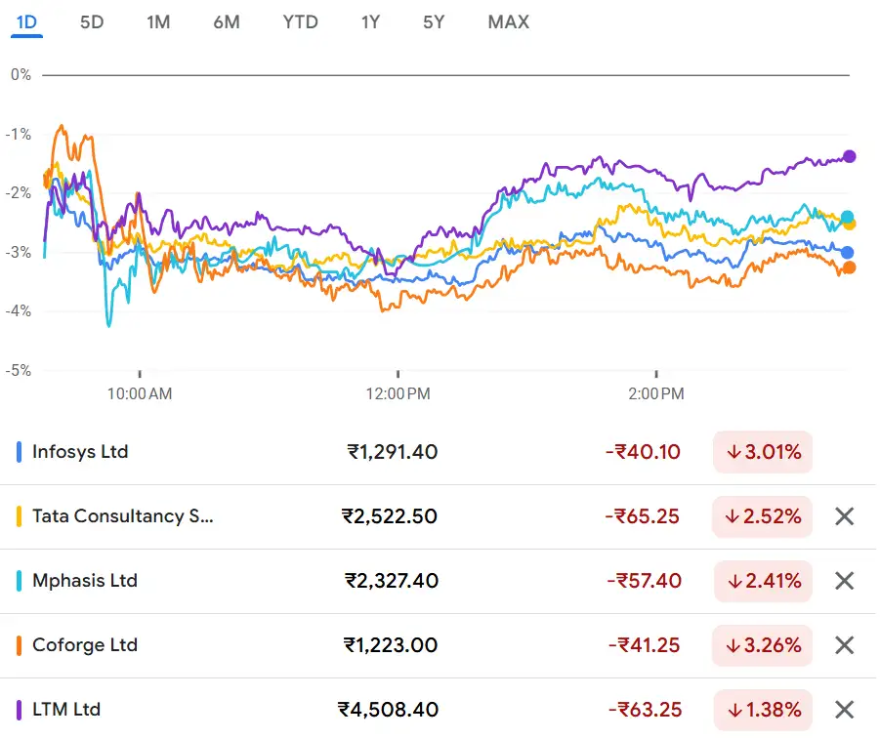Switch to the 1Y time range
The height and width of the screenshot is (739, 880).
[x=370, y=21]
